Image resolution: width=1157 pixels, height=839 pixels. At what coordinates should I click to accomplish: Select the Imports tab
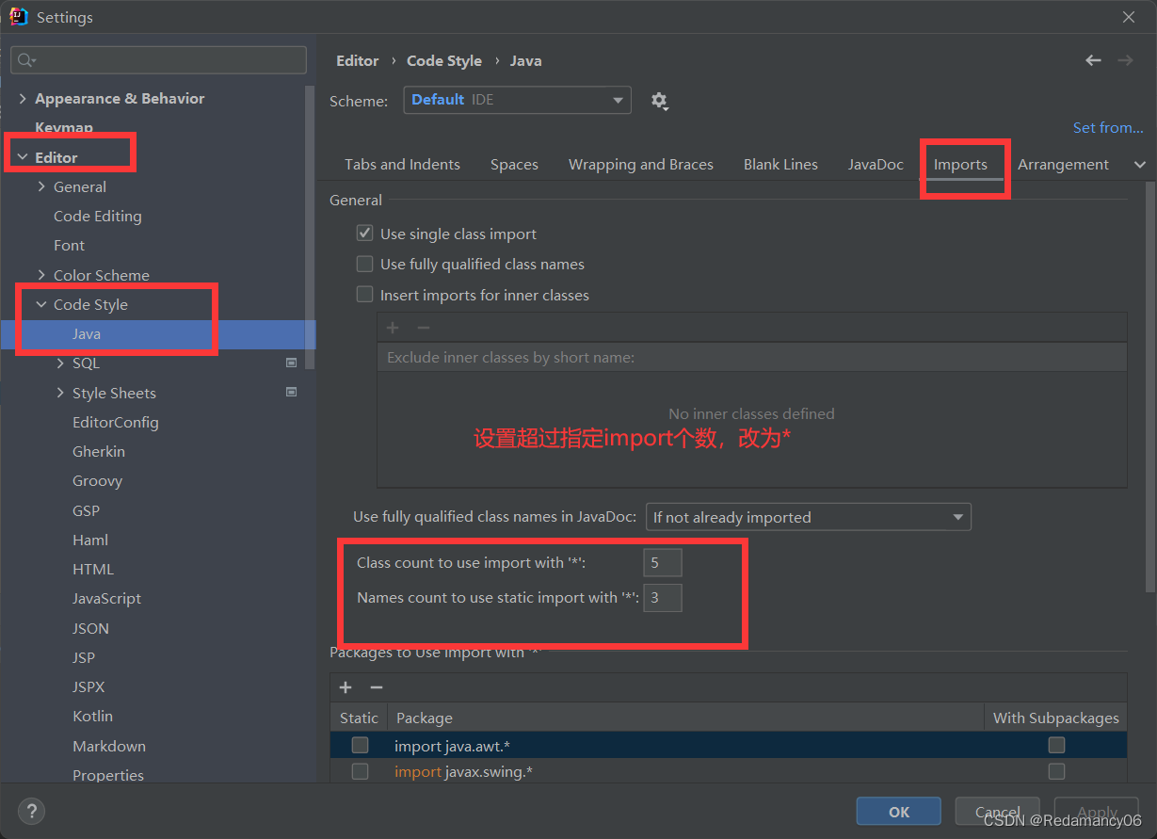(960, 164)
